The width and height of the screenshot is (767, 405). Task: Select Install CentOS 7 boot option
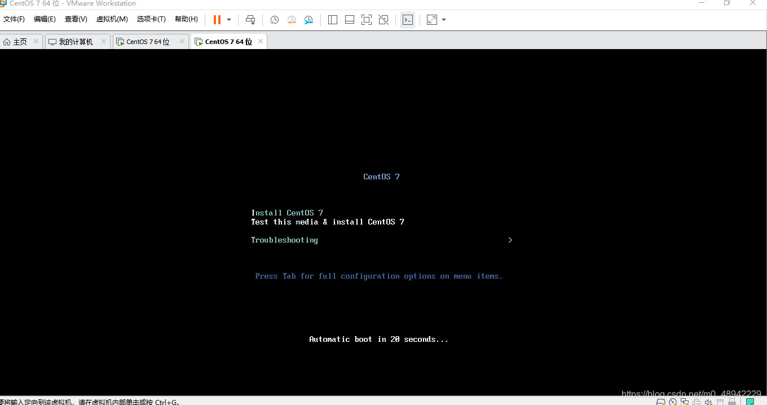point(287,213)
